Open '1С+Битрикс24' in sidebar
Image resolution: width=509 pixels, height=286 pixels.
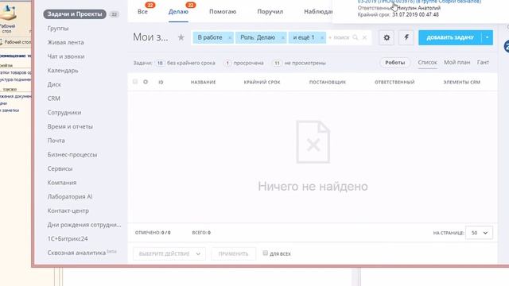[68, 238]
